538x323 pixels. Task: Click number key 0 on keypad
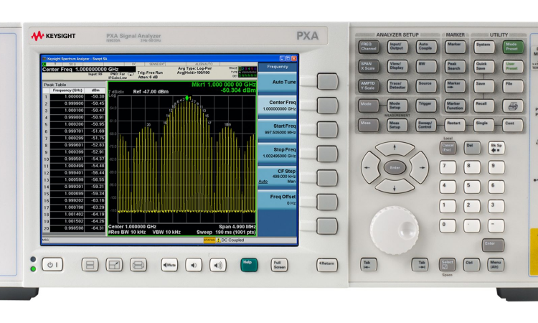pos(448,226)
